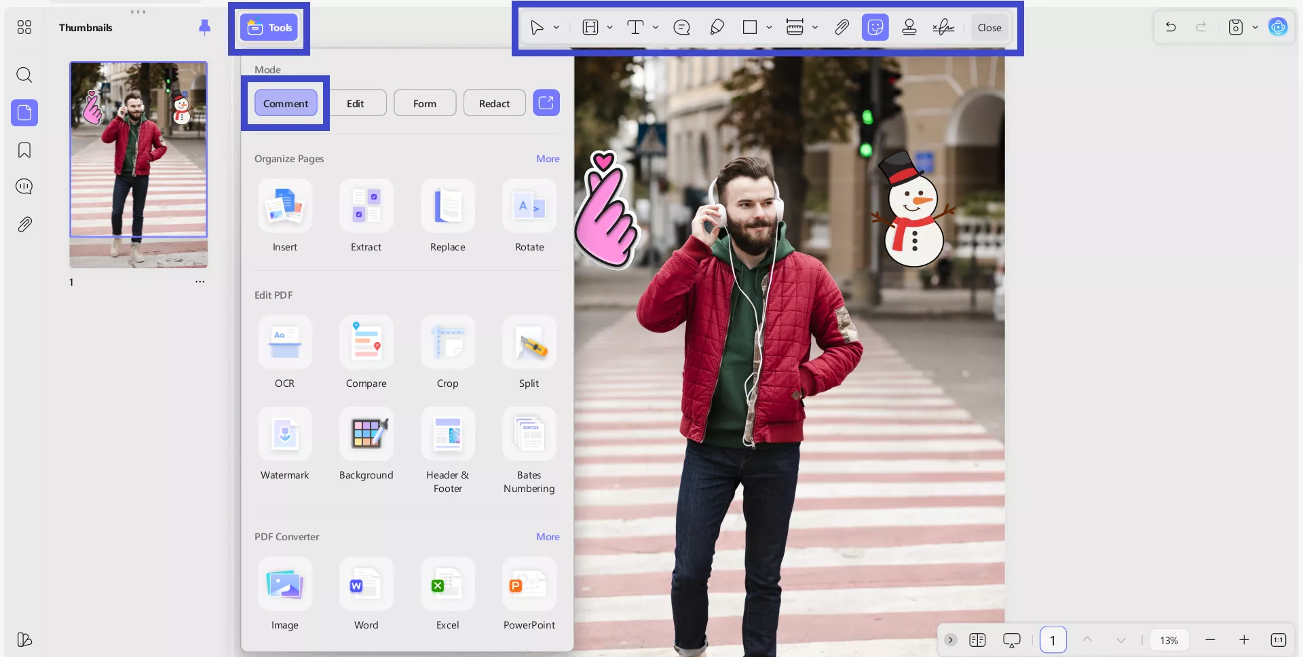Image resolution: width=1303 pixels, height=657 pixels.
Task: Click More next to Organize Pages
Action: tap(547, 159)
